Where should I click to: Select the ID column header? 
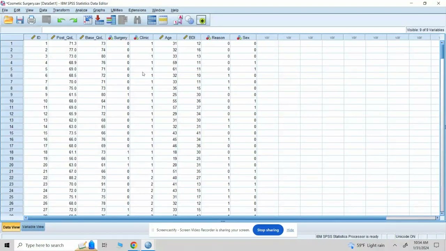tap(36, 37)
